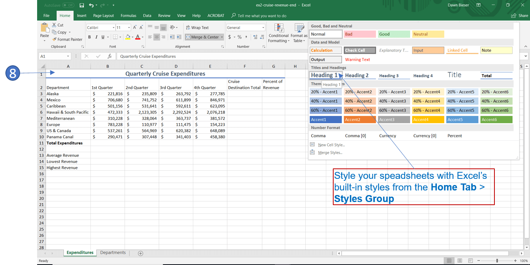Switch to the Departments sheet tab
The height and width of the screenshot is (265, 530).
coord(113,253)
